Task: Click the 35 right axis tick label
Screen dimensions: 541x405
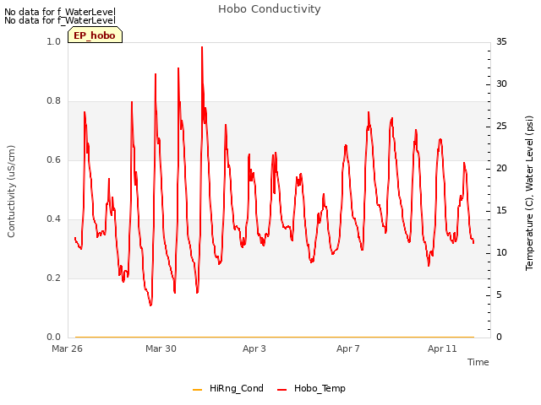Action: coord(501,41)
